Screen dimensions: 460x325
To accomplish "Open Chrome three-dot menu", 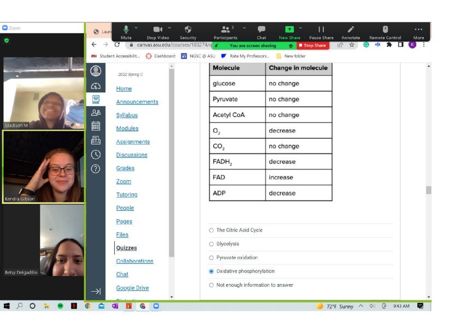I will coord(423,45).
